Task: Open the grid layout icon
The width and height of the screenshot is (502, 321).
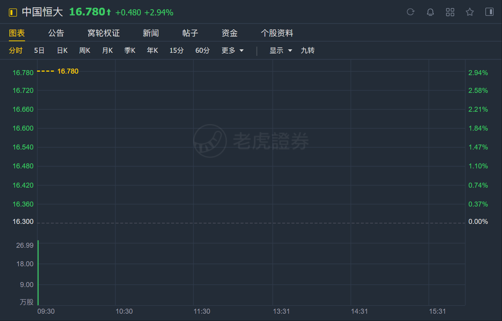Action: tap(450, 12)
